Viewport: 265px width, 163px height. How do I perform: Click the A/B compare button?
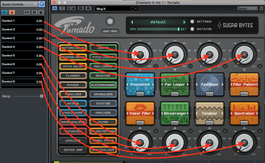[81, 8]
